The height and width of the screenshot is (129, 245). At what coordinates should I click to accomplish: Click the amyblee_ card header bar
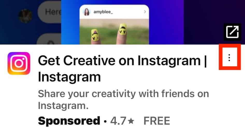pos(114,12)
